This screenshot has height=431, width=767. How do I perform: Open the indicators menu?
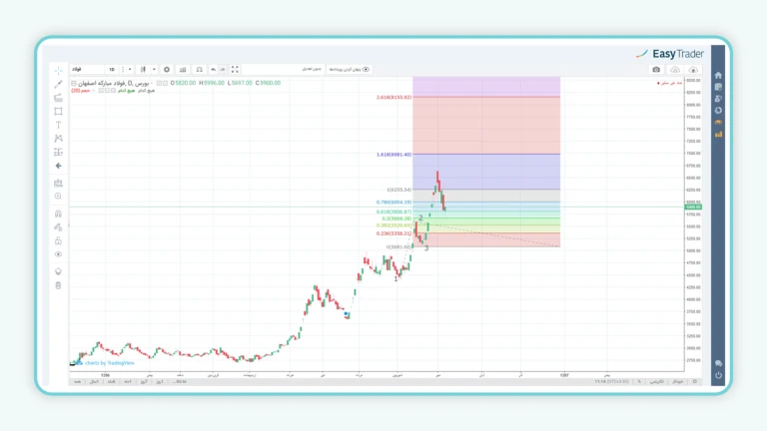coord(183,70)
